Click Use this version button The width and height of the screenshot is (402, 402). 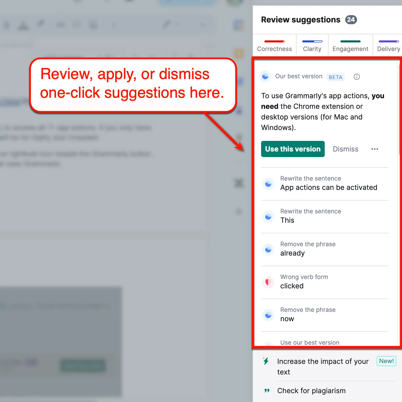293,149
